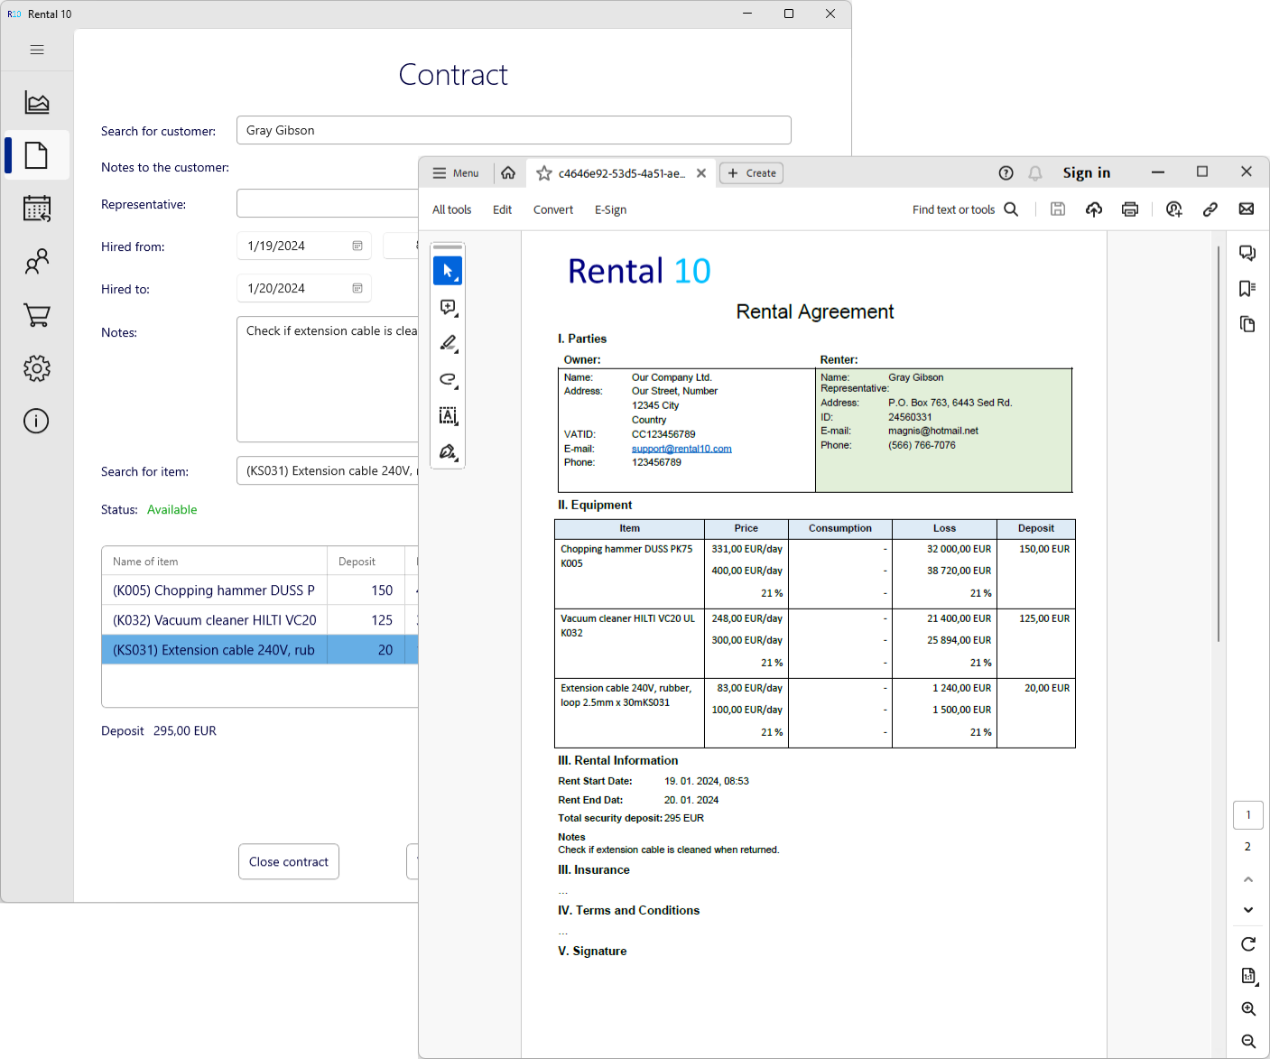Open the support@rental10.com email link

click(681, 449)
